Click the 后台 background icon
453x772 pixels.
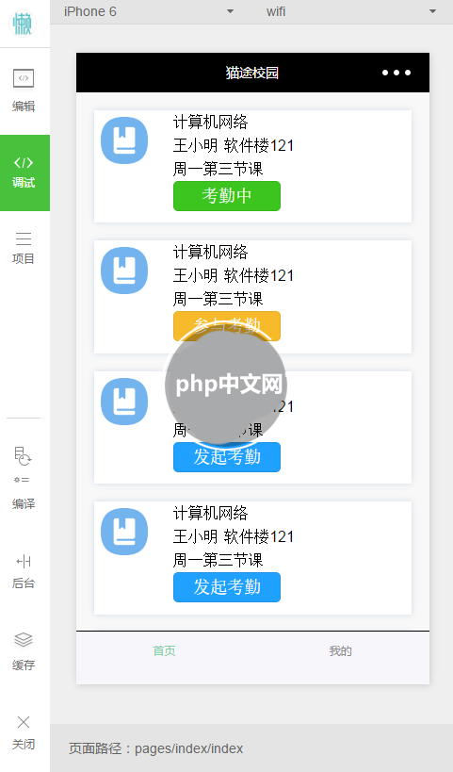[24, 561]
